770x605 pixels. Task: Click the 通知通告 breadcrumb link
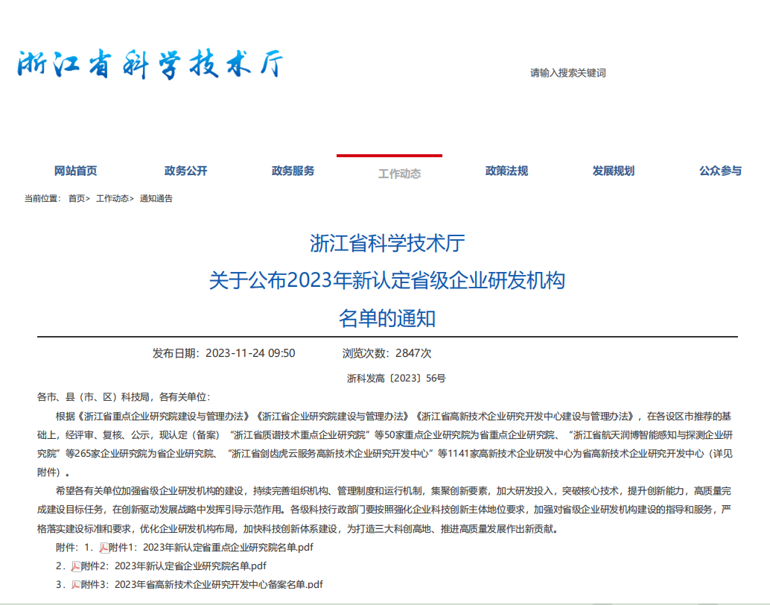156,198
